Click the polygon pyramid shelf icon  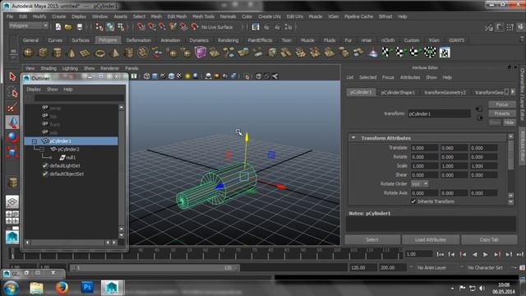point(114,53)
